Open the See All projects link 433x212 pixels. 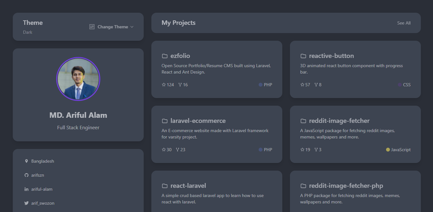coord(404,23)
